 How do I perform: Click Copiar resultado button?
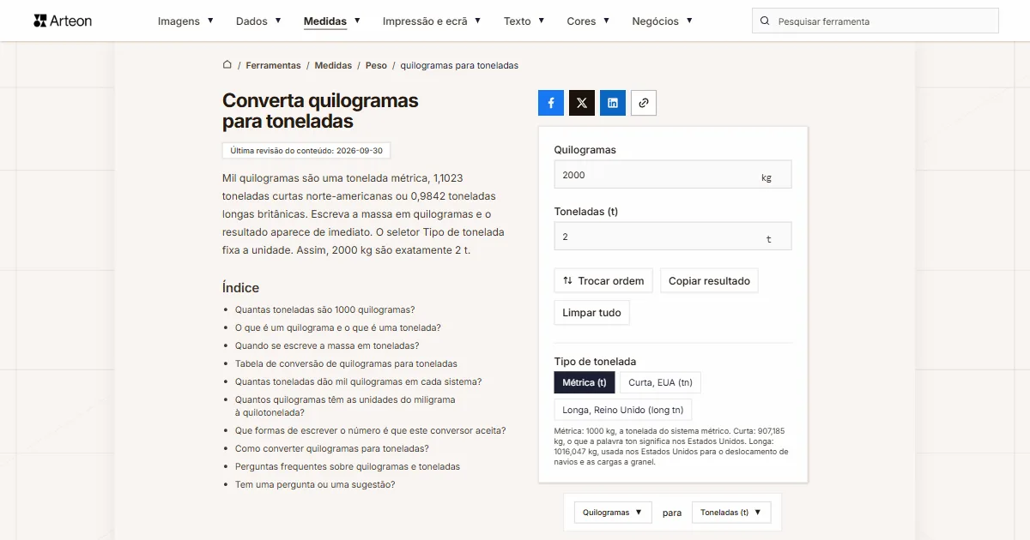tap(709, 281)
